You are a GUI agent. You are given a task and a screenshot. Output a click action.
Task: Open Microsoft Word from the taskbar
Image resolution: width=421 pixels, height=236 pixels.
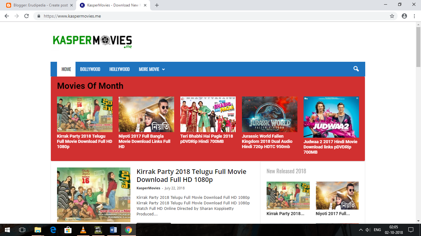tap(113, 230)
